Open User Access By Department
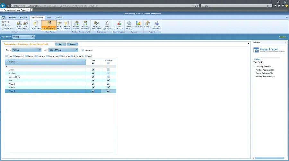 click(x=36, y=25)
